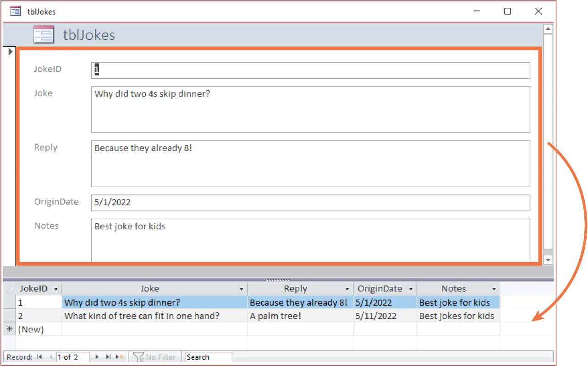This screenshot has height=366, width=588.
Task: Go back to the previous record
Action: pos(50,357)
